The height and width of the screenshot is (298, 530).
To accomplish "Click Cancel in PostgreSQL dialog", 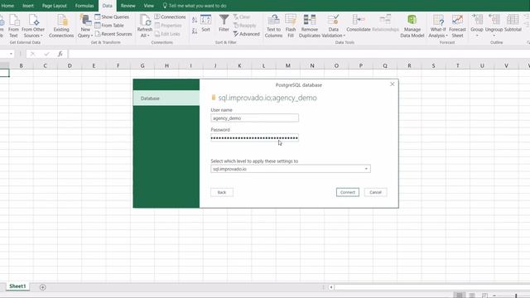I will (x=375, y=192).
